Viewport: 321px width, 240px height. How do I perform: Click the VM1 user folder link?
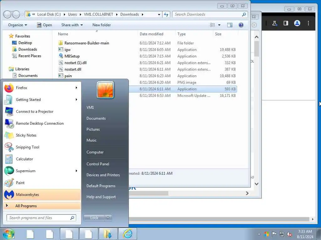(90, 107)
